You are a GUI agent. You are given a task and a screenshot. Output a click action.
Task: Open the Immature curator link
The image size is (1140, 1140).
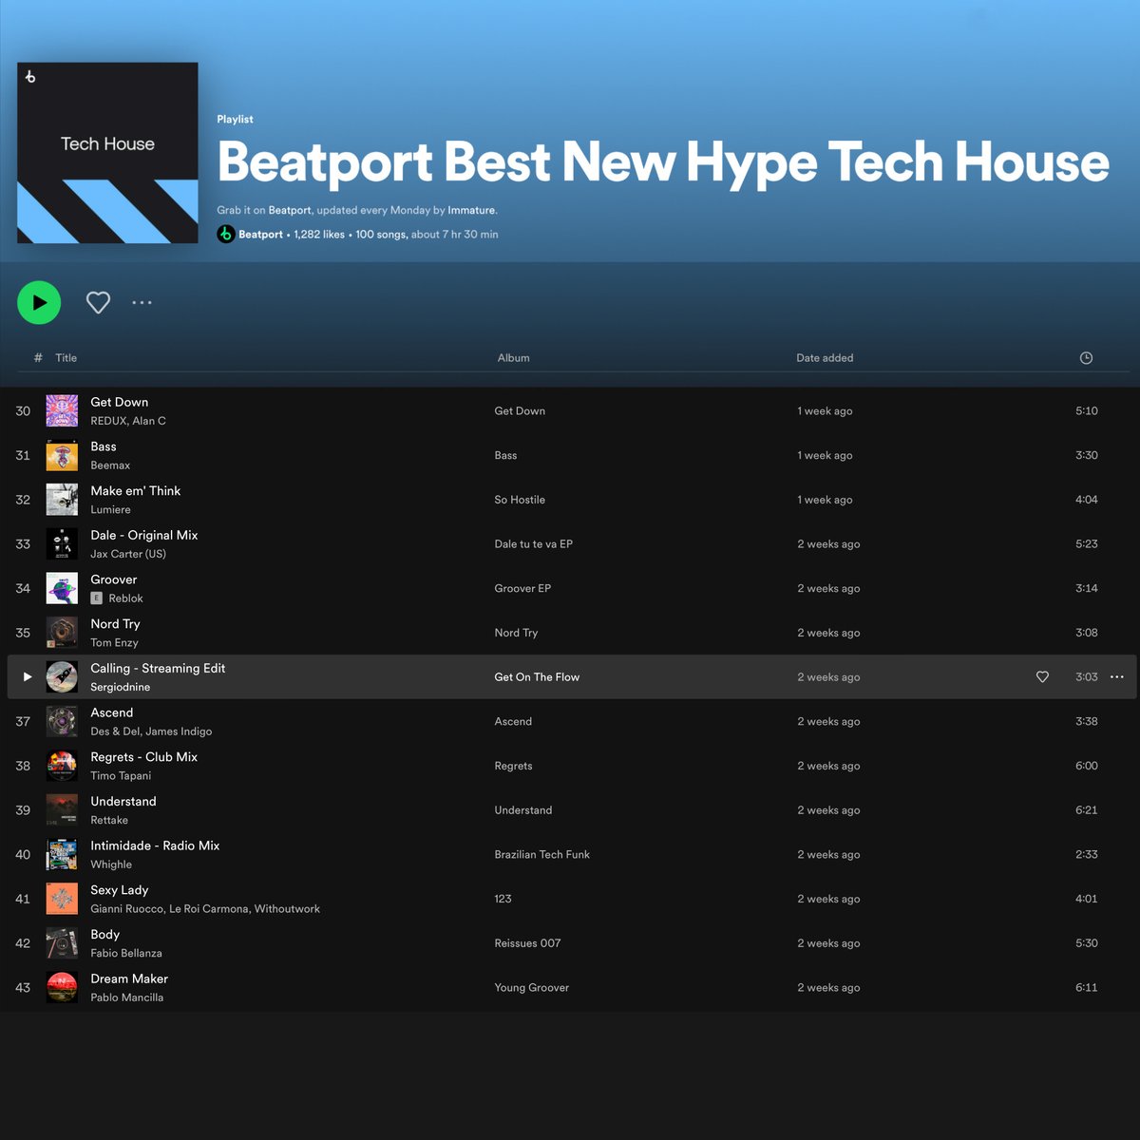[x=471, y=210]
